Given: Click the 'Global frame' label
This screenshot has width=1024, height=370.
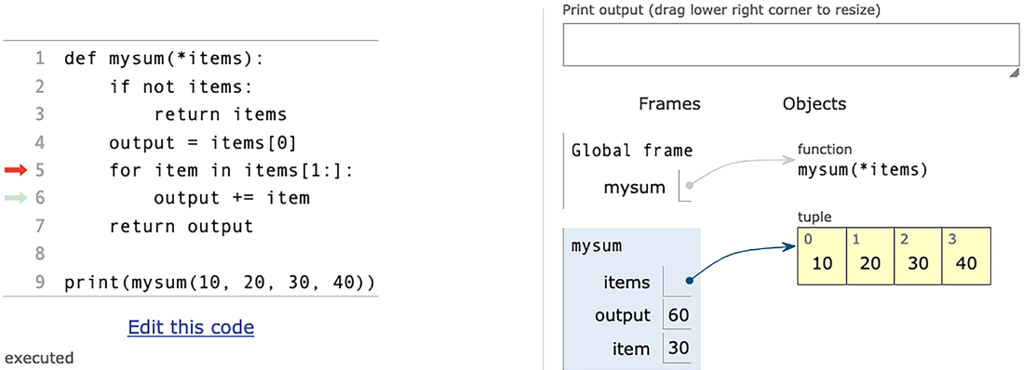Looking at the screenshot, I should point(631,151).
